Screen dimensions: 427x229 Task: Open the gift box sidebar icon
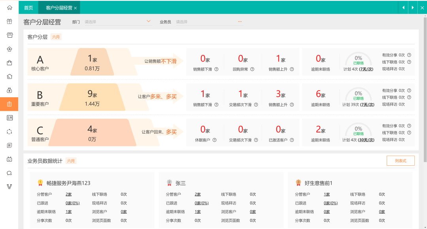tap(9, 21)
